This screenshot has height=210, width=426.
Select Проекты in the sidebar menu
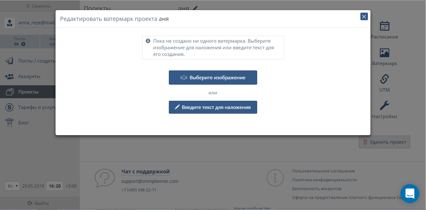coord(28,92)
